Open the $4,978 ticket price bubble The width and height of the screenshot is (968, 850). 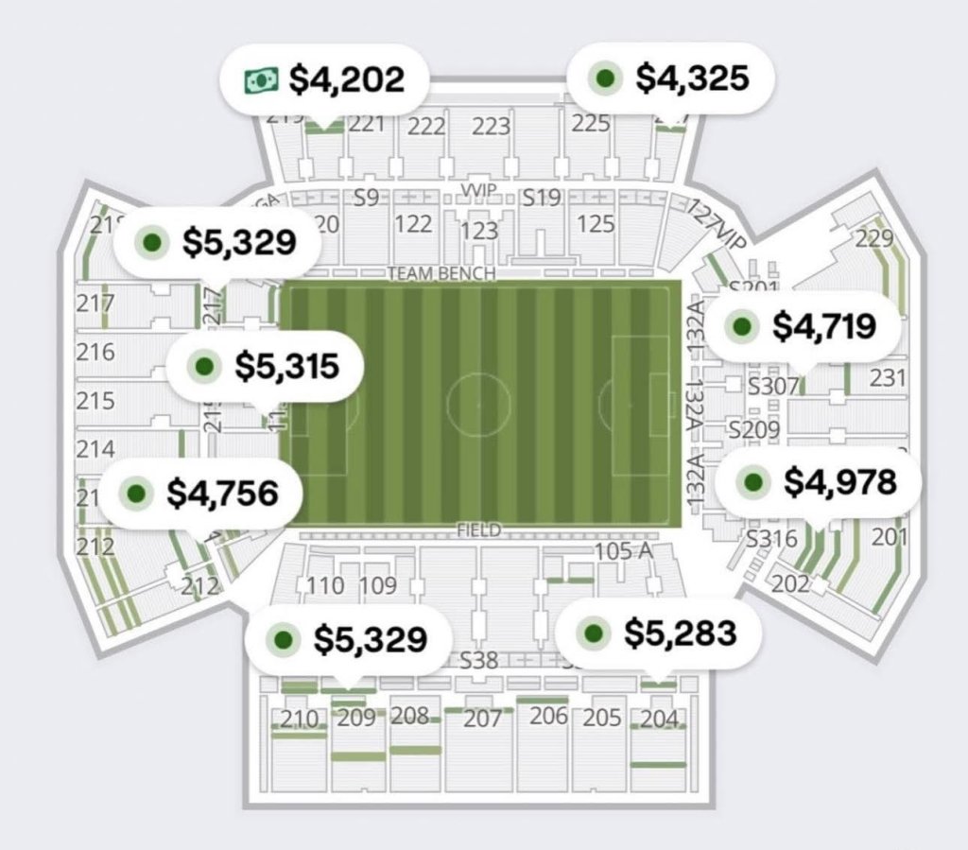coord(819,482)
